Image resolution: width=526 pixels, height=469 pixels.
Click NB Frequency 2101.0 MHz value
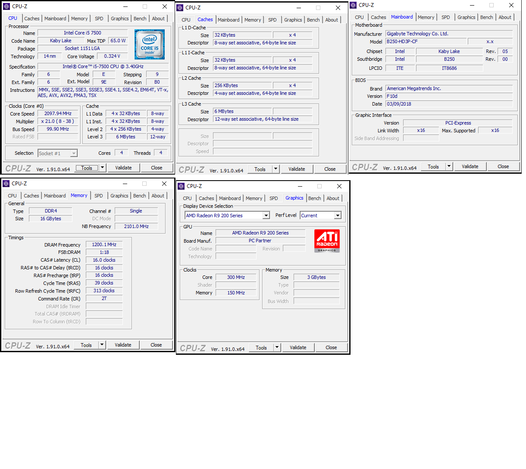click(136, 226)
